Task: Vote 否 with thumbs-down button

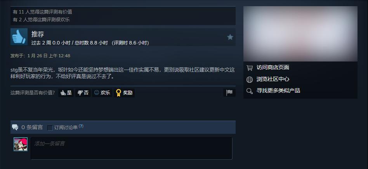Action: click(x=83, y=93)
